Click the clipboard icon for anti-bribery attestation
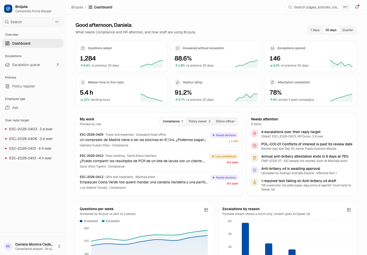Screen dimensions: 367x255 (x=255, y=158)
